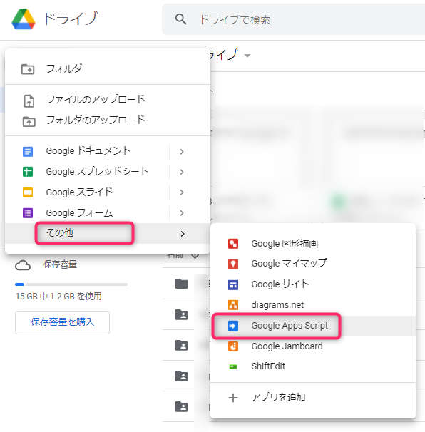Viewport: 425px width, 432px height.
Task: Select Google Jamboard from submenu
Action: (x=313, y=346)
